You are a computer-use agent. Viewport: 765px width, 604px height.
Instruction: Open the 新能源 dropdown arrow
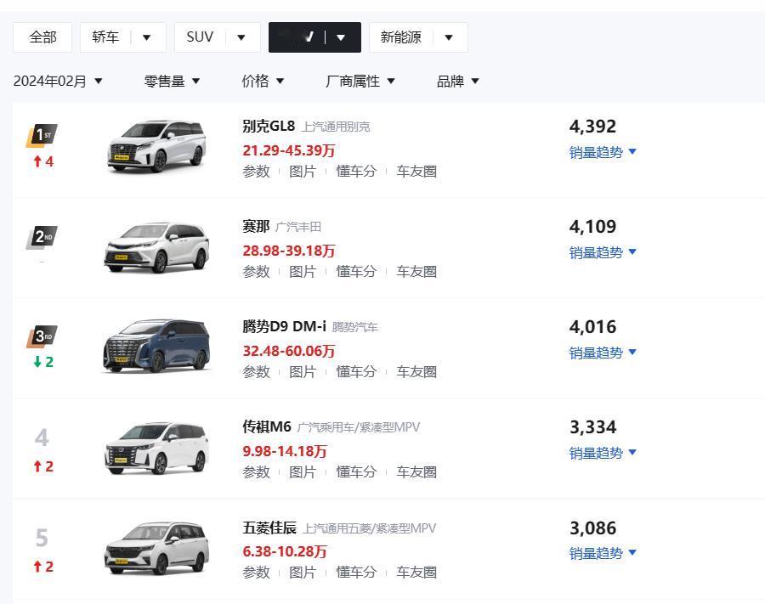(x=449, y=37)
